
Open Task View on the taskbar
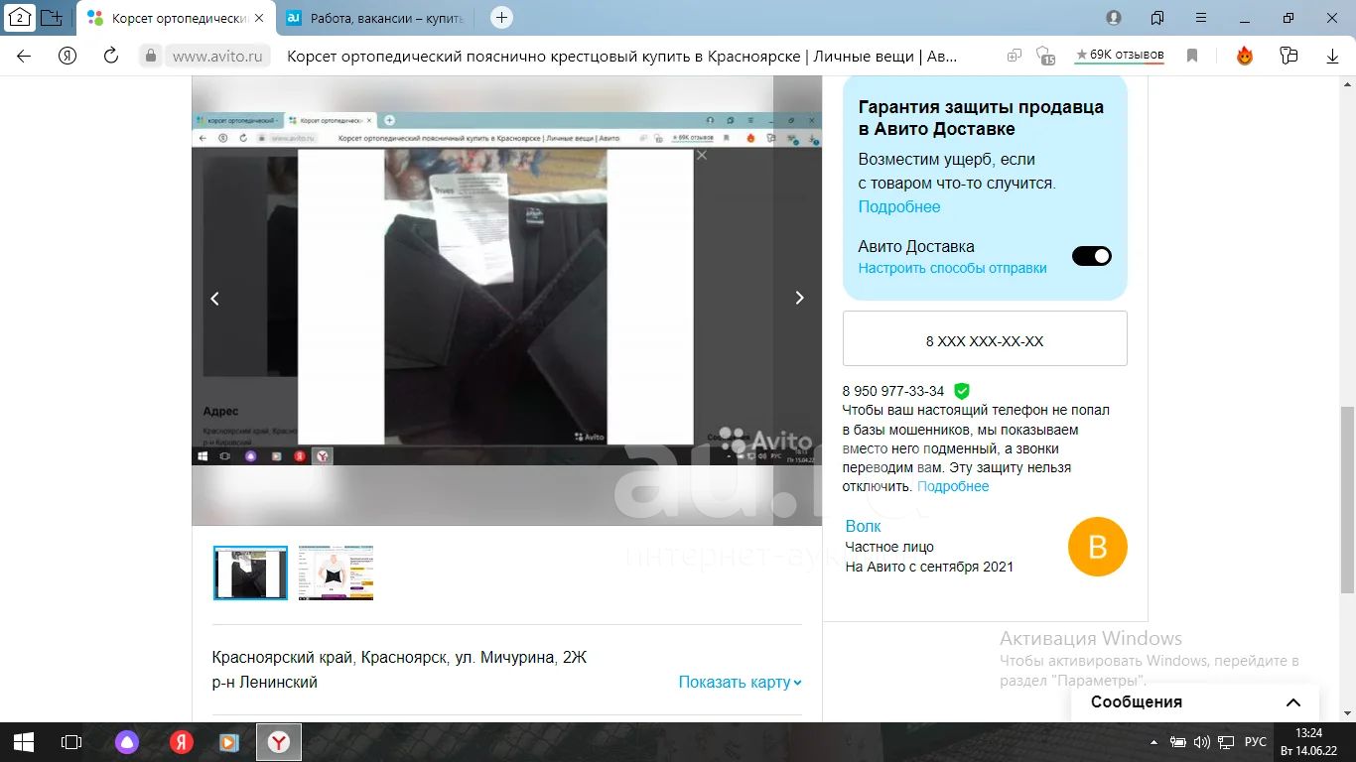click(x=71, y=742)
